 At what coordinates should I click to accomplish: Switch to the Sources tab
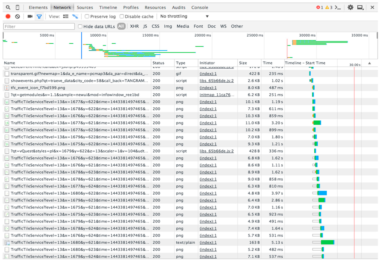click(x=85, y=7)
